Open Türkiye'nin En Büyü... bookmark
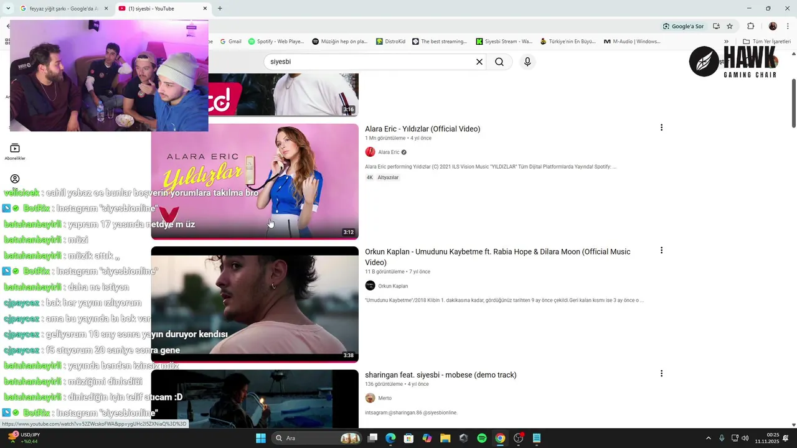797x448 pixels. tap(568, 42)
